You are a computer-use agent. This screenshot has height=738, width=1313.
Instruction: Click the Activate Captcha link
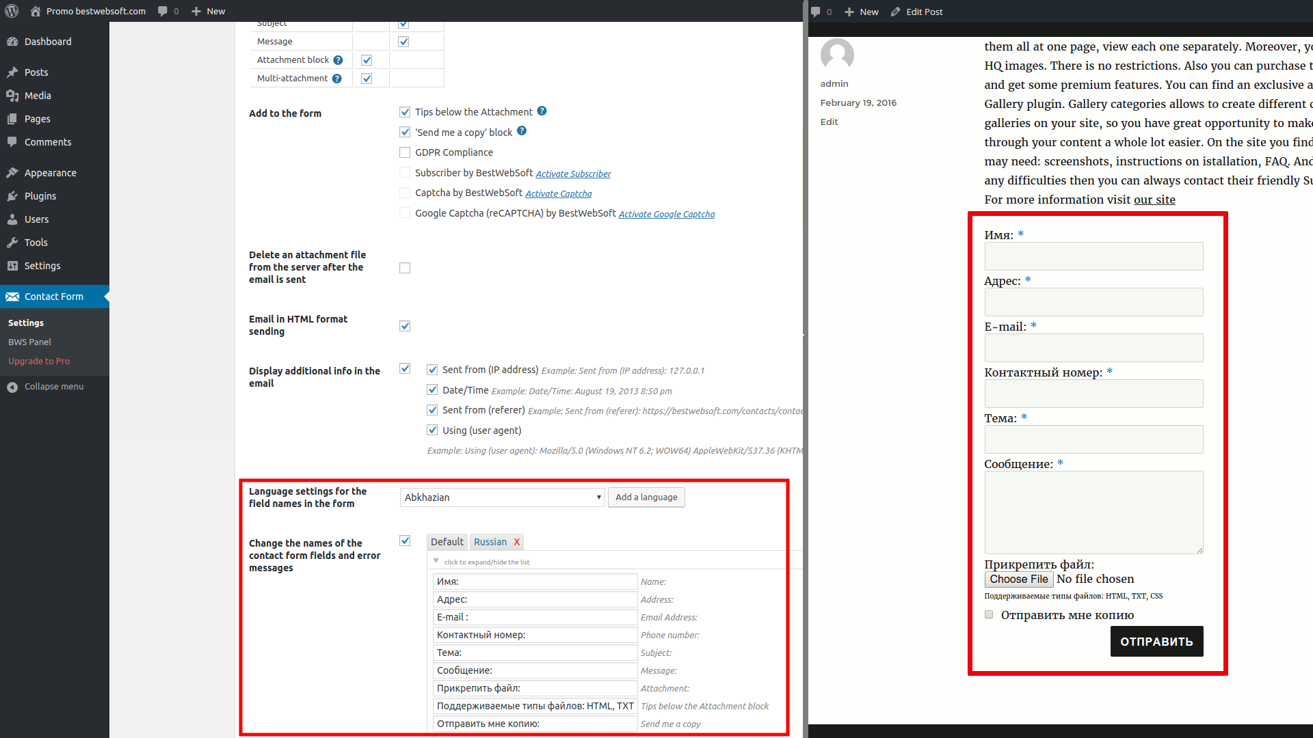[559, 193]
